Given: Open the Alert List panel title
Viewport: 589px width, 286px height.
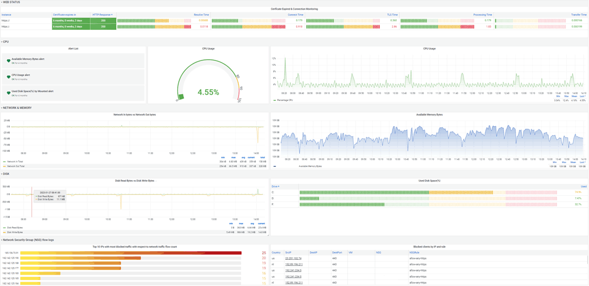Looking at the screenshot, I should pos(73,49).
